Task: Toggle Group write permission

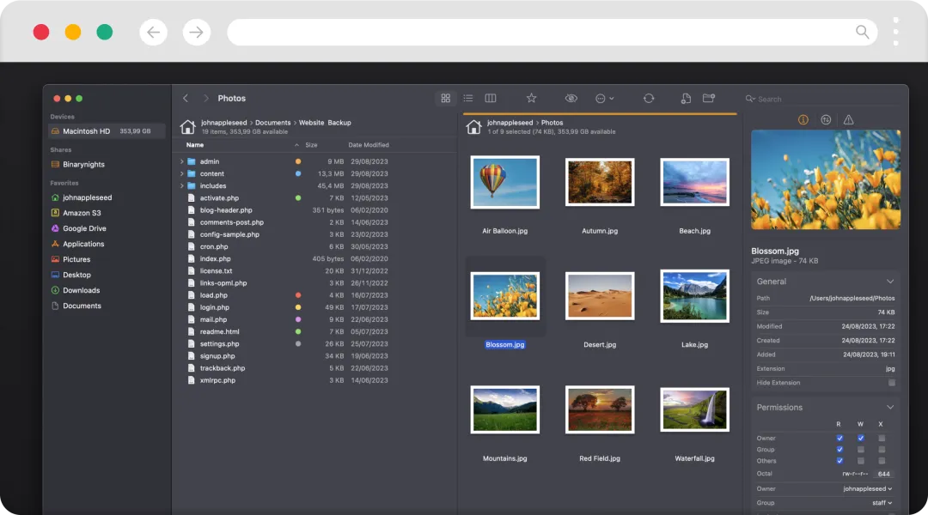Action: pyautogui.click(x=860, y=450)
